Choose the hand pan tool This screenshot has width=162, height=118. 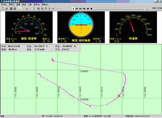click(46, 9)
